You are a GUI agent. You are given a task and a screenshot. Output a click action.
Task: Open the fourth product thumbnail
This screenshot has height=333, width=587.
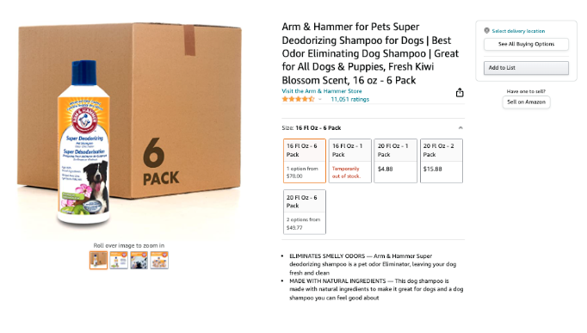coord(159,260)
